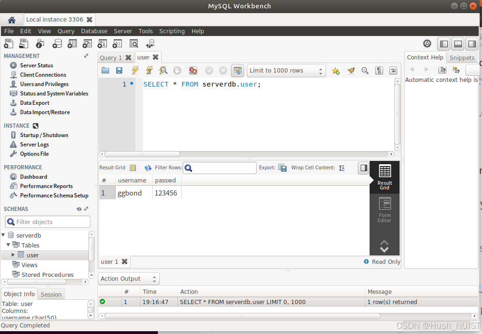Click the SQL editor horizontal scrollbar
Screen dimensions: 482x334
coord(142,154)
